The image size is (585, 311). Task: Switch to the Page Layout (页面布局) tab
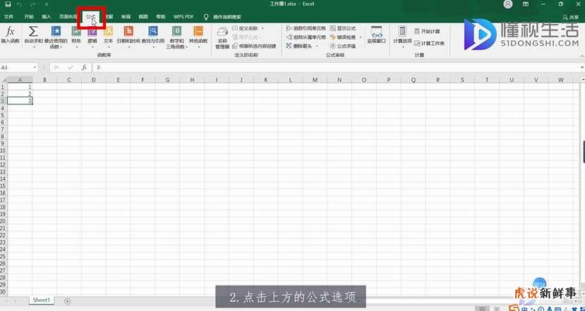pos(68,17)
